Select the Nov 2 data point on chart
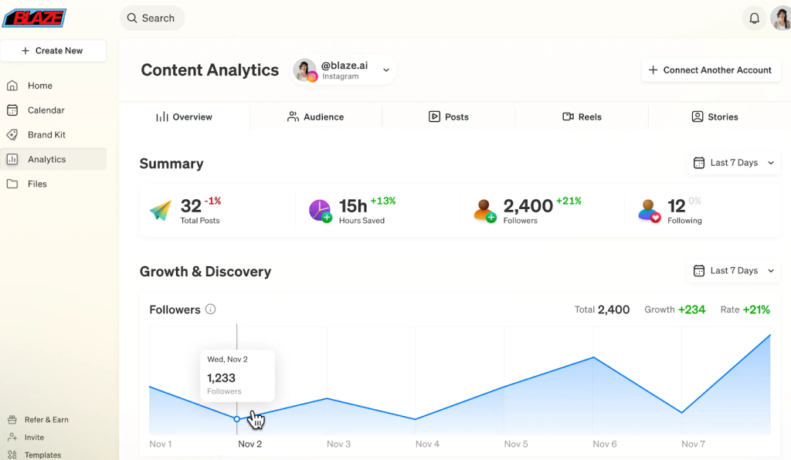This screenshot has width=791, height=460. tap(237, 418)
